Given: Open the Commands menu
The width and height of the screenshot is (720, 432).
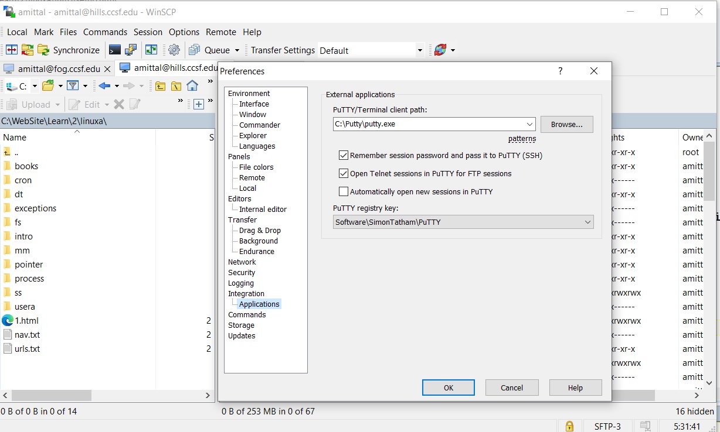Looking at the screenshot, I should coord(105,32).
